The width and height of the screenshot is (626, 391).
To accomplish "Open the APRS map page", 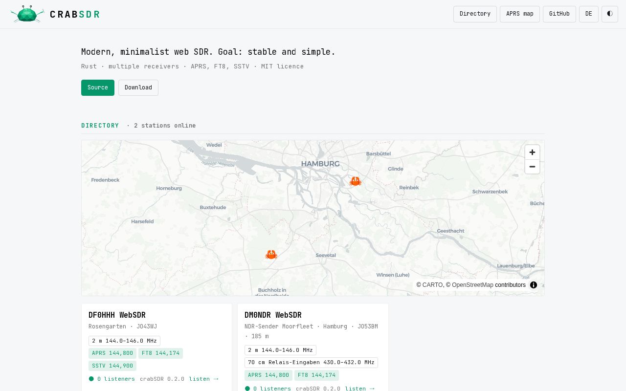I will (520, 14).
